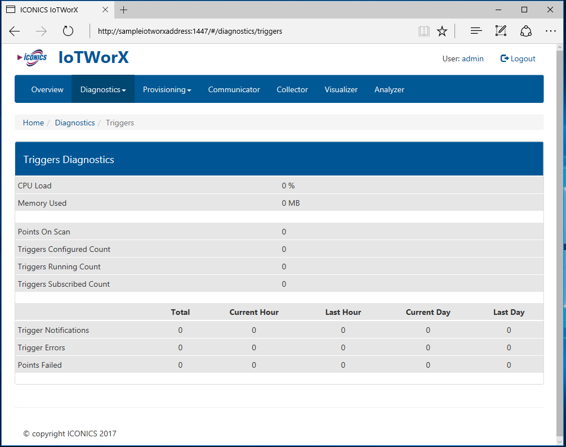Select the 'Trigger Errors' row label
The image size is (566, 447).
pos(42,347)
